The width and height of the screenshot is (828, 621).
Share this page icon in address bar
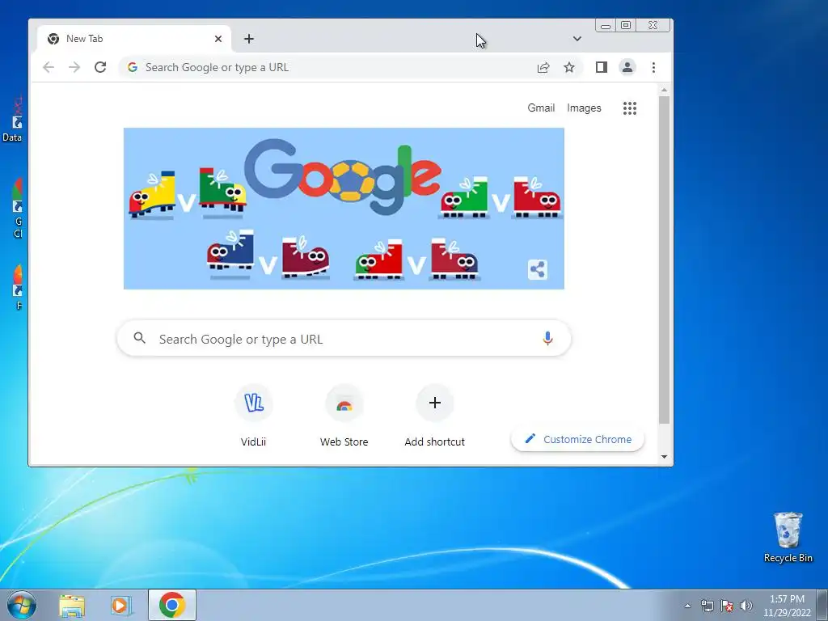tap(543, 68)
